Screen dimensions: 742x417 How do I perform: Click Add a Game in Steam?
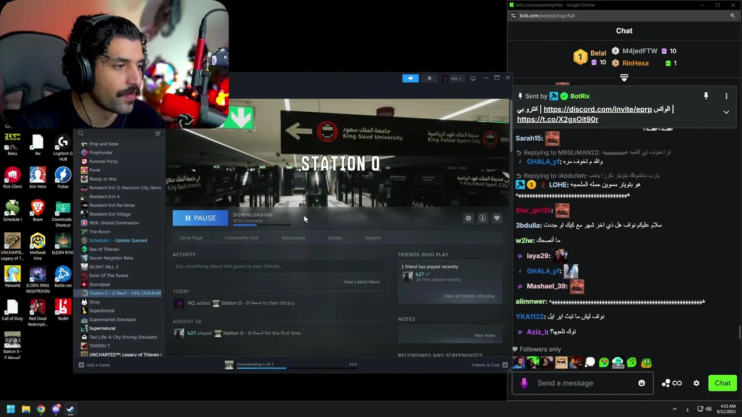click(x=94, y=365)
